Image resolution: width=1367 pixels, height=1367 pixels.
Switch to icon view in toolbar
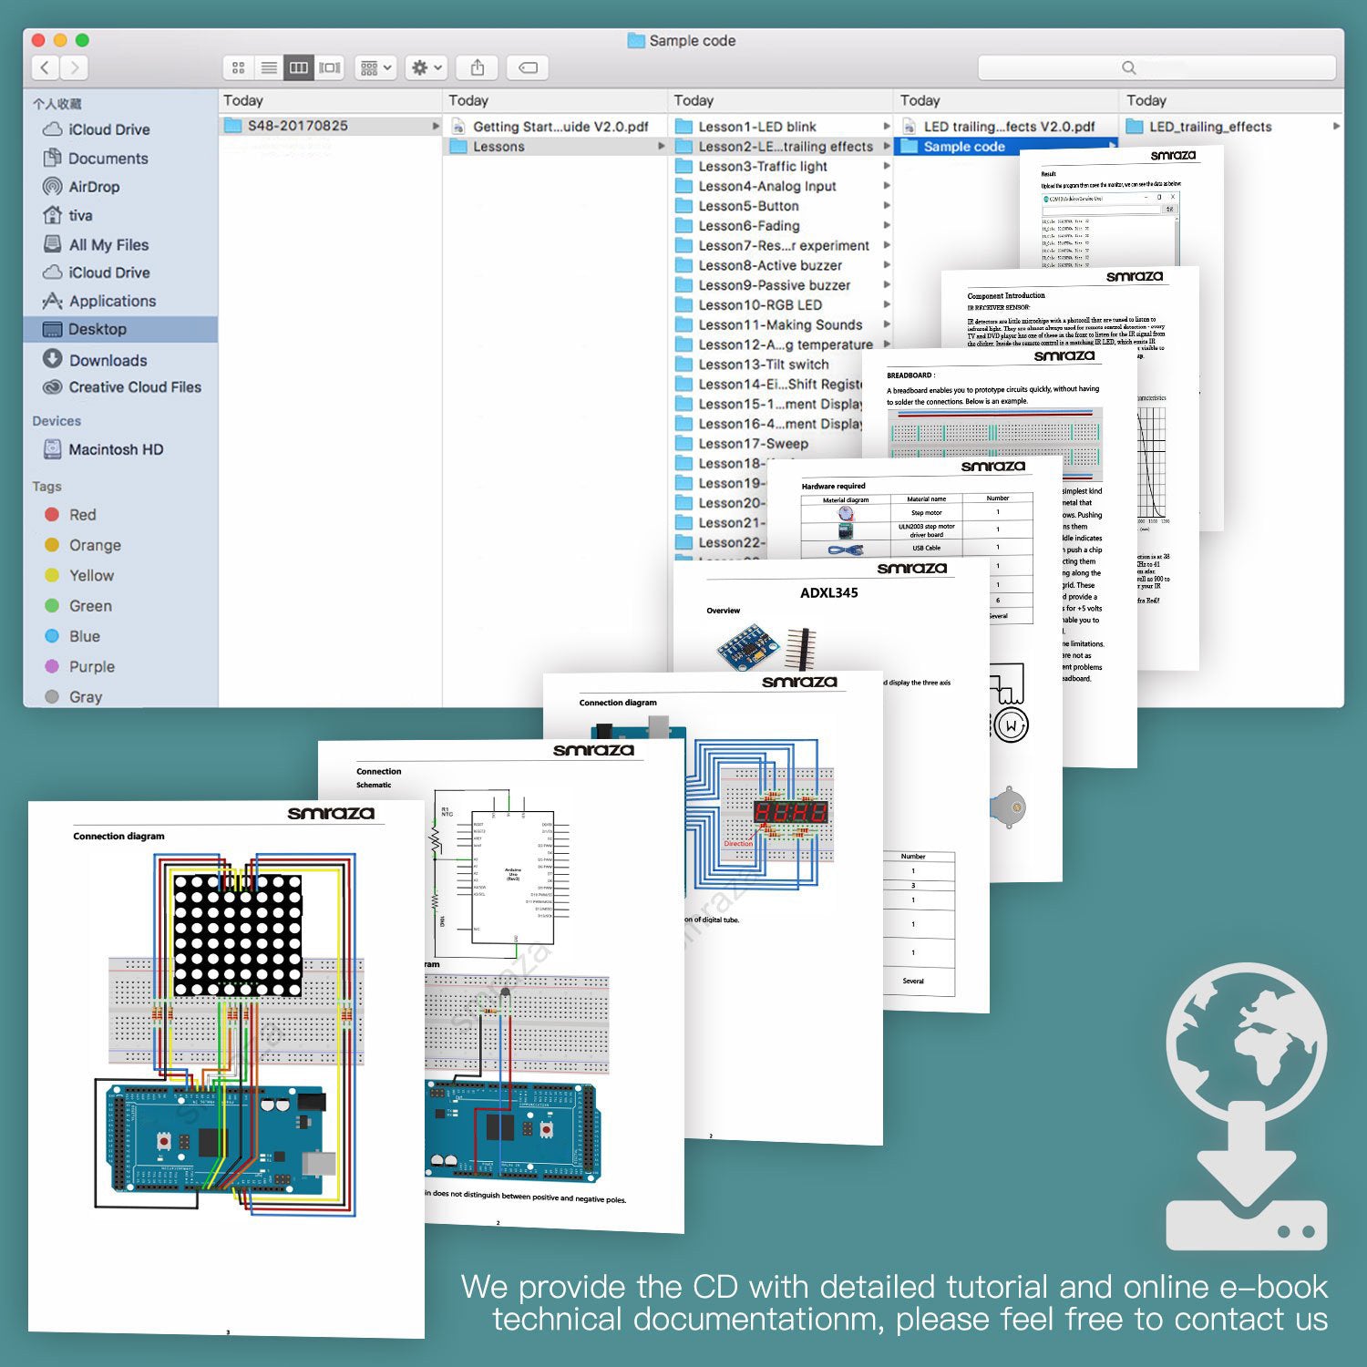(x=238, y=67)
